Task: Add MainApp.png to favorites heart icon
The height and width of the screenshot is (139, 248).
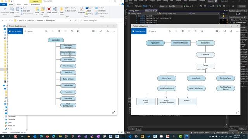Action: pyautogui.click(x=189, y=31)
